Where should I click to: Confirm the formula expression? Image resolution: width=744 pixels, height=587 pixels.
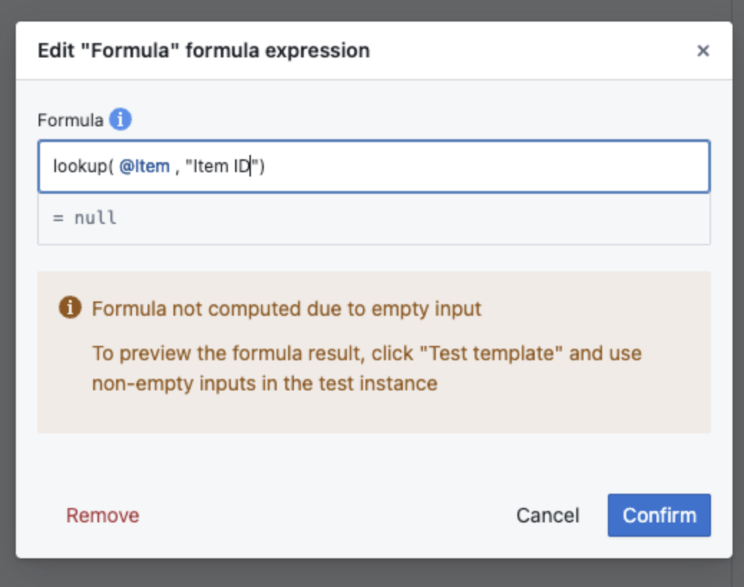(659, 515)
